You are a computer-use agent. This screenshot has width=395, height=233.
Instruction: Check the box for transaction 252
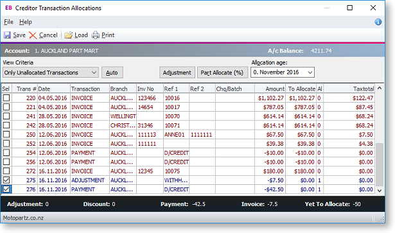coord(6,143)
